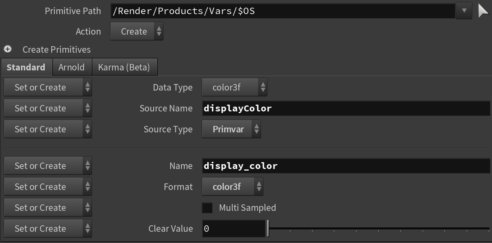492x243 pixels.
Task: Open the Format color3f dropdown
Action: 232,187
